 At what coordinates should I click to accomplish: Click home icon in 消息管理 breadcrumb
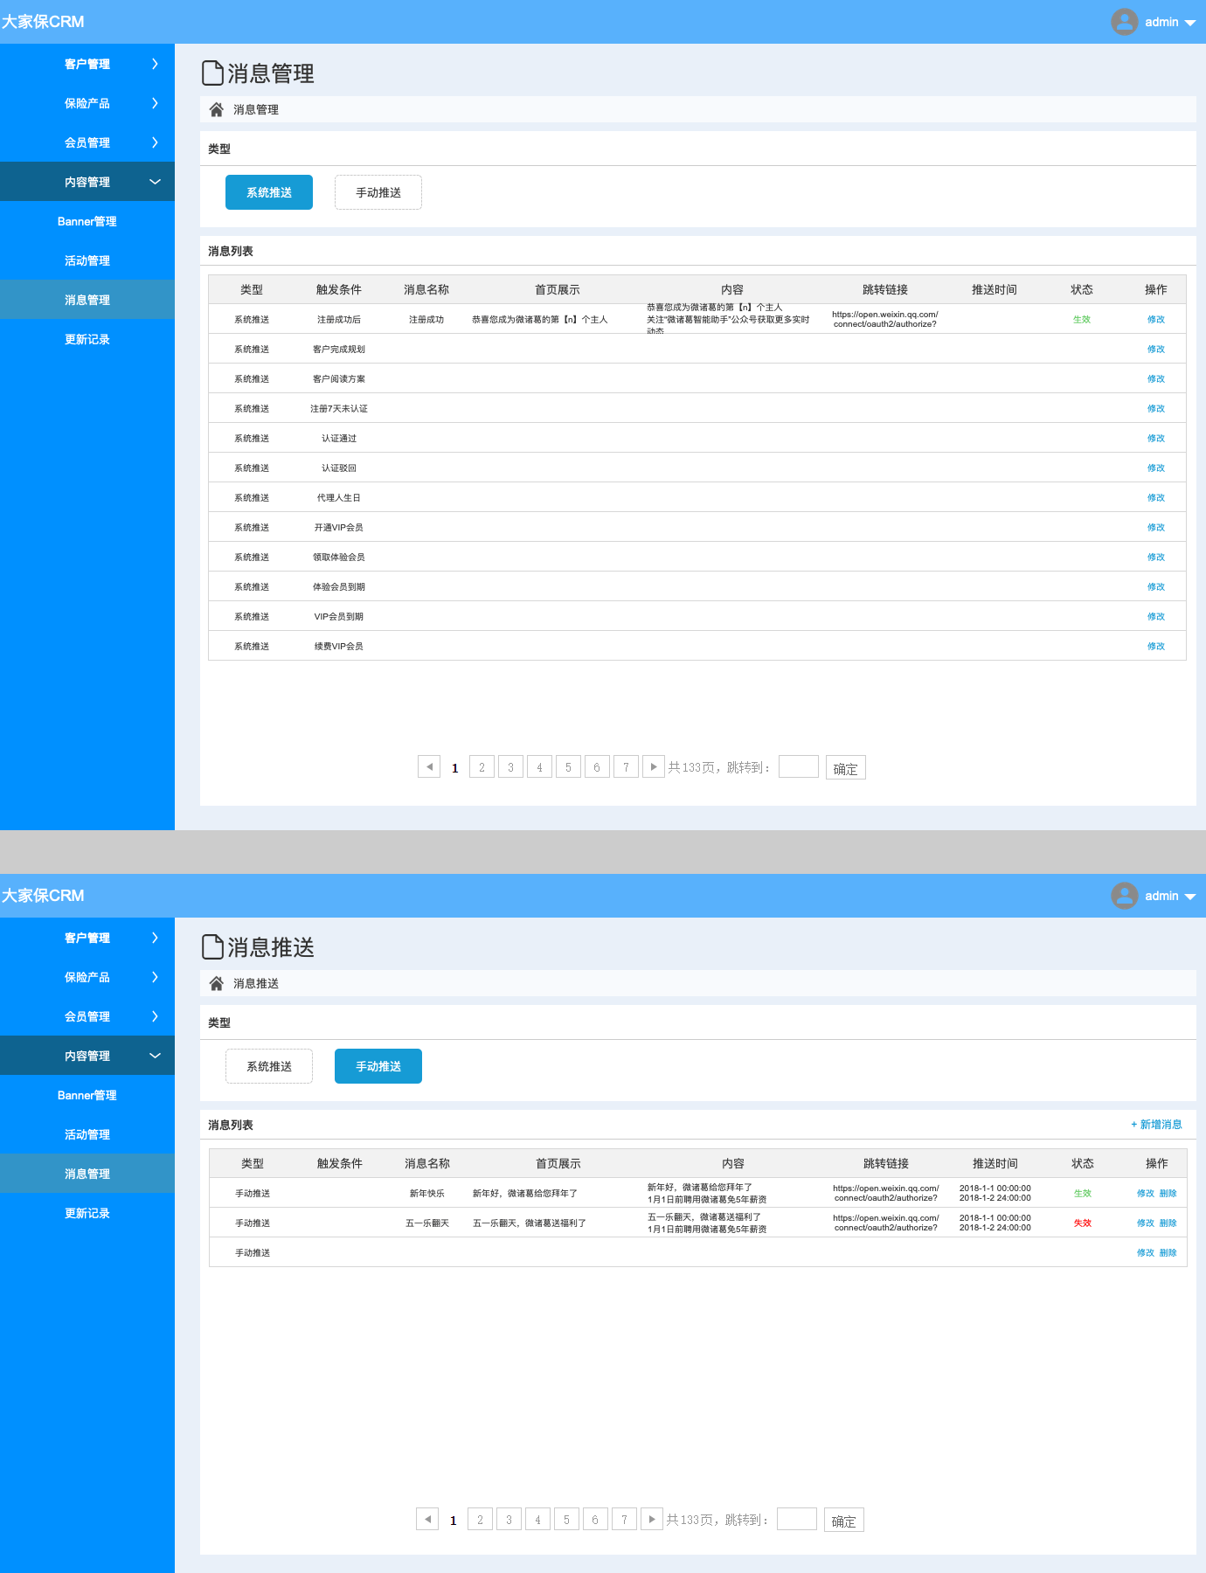tap(216, 109)
